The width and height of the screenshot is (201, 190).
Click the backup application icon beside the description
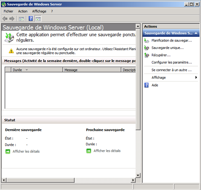click(x=9, y=38)
